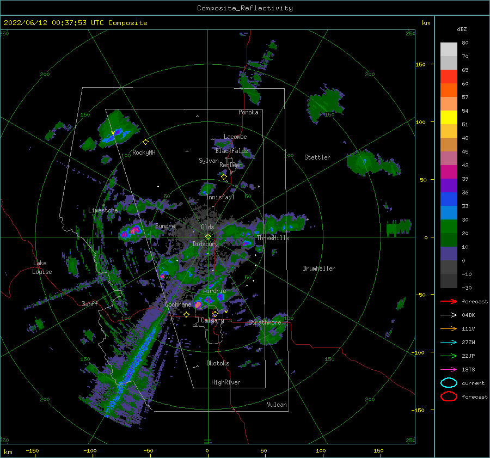This screenshot has height=458, width=490.
Task: Click the yellow radar site marker at center
Action: coord(208,237)
